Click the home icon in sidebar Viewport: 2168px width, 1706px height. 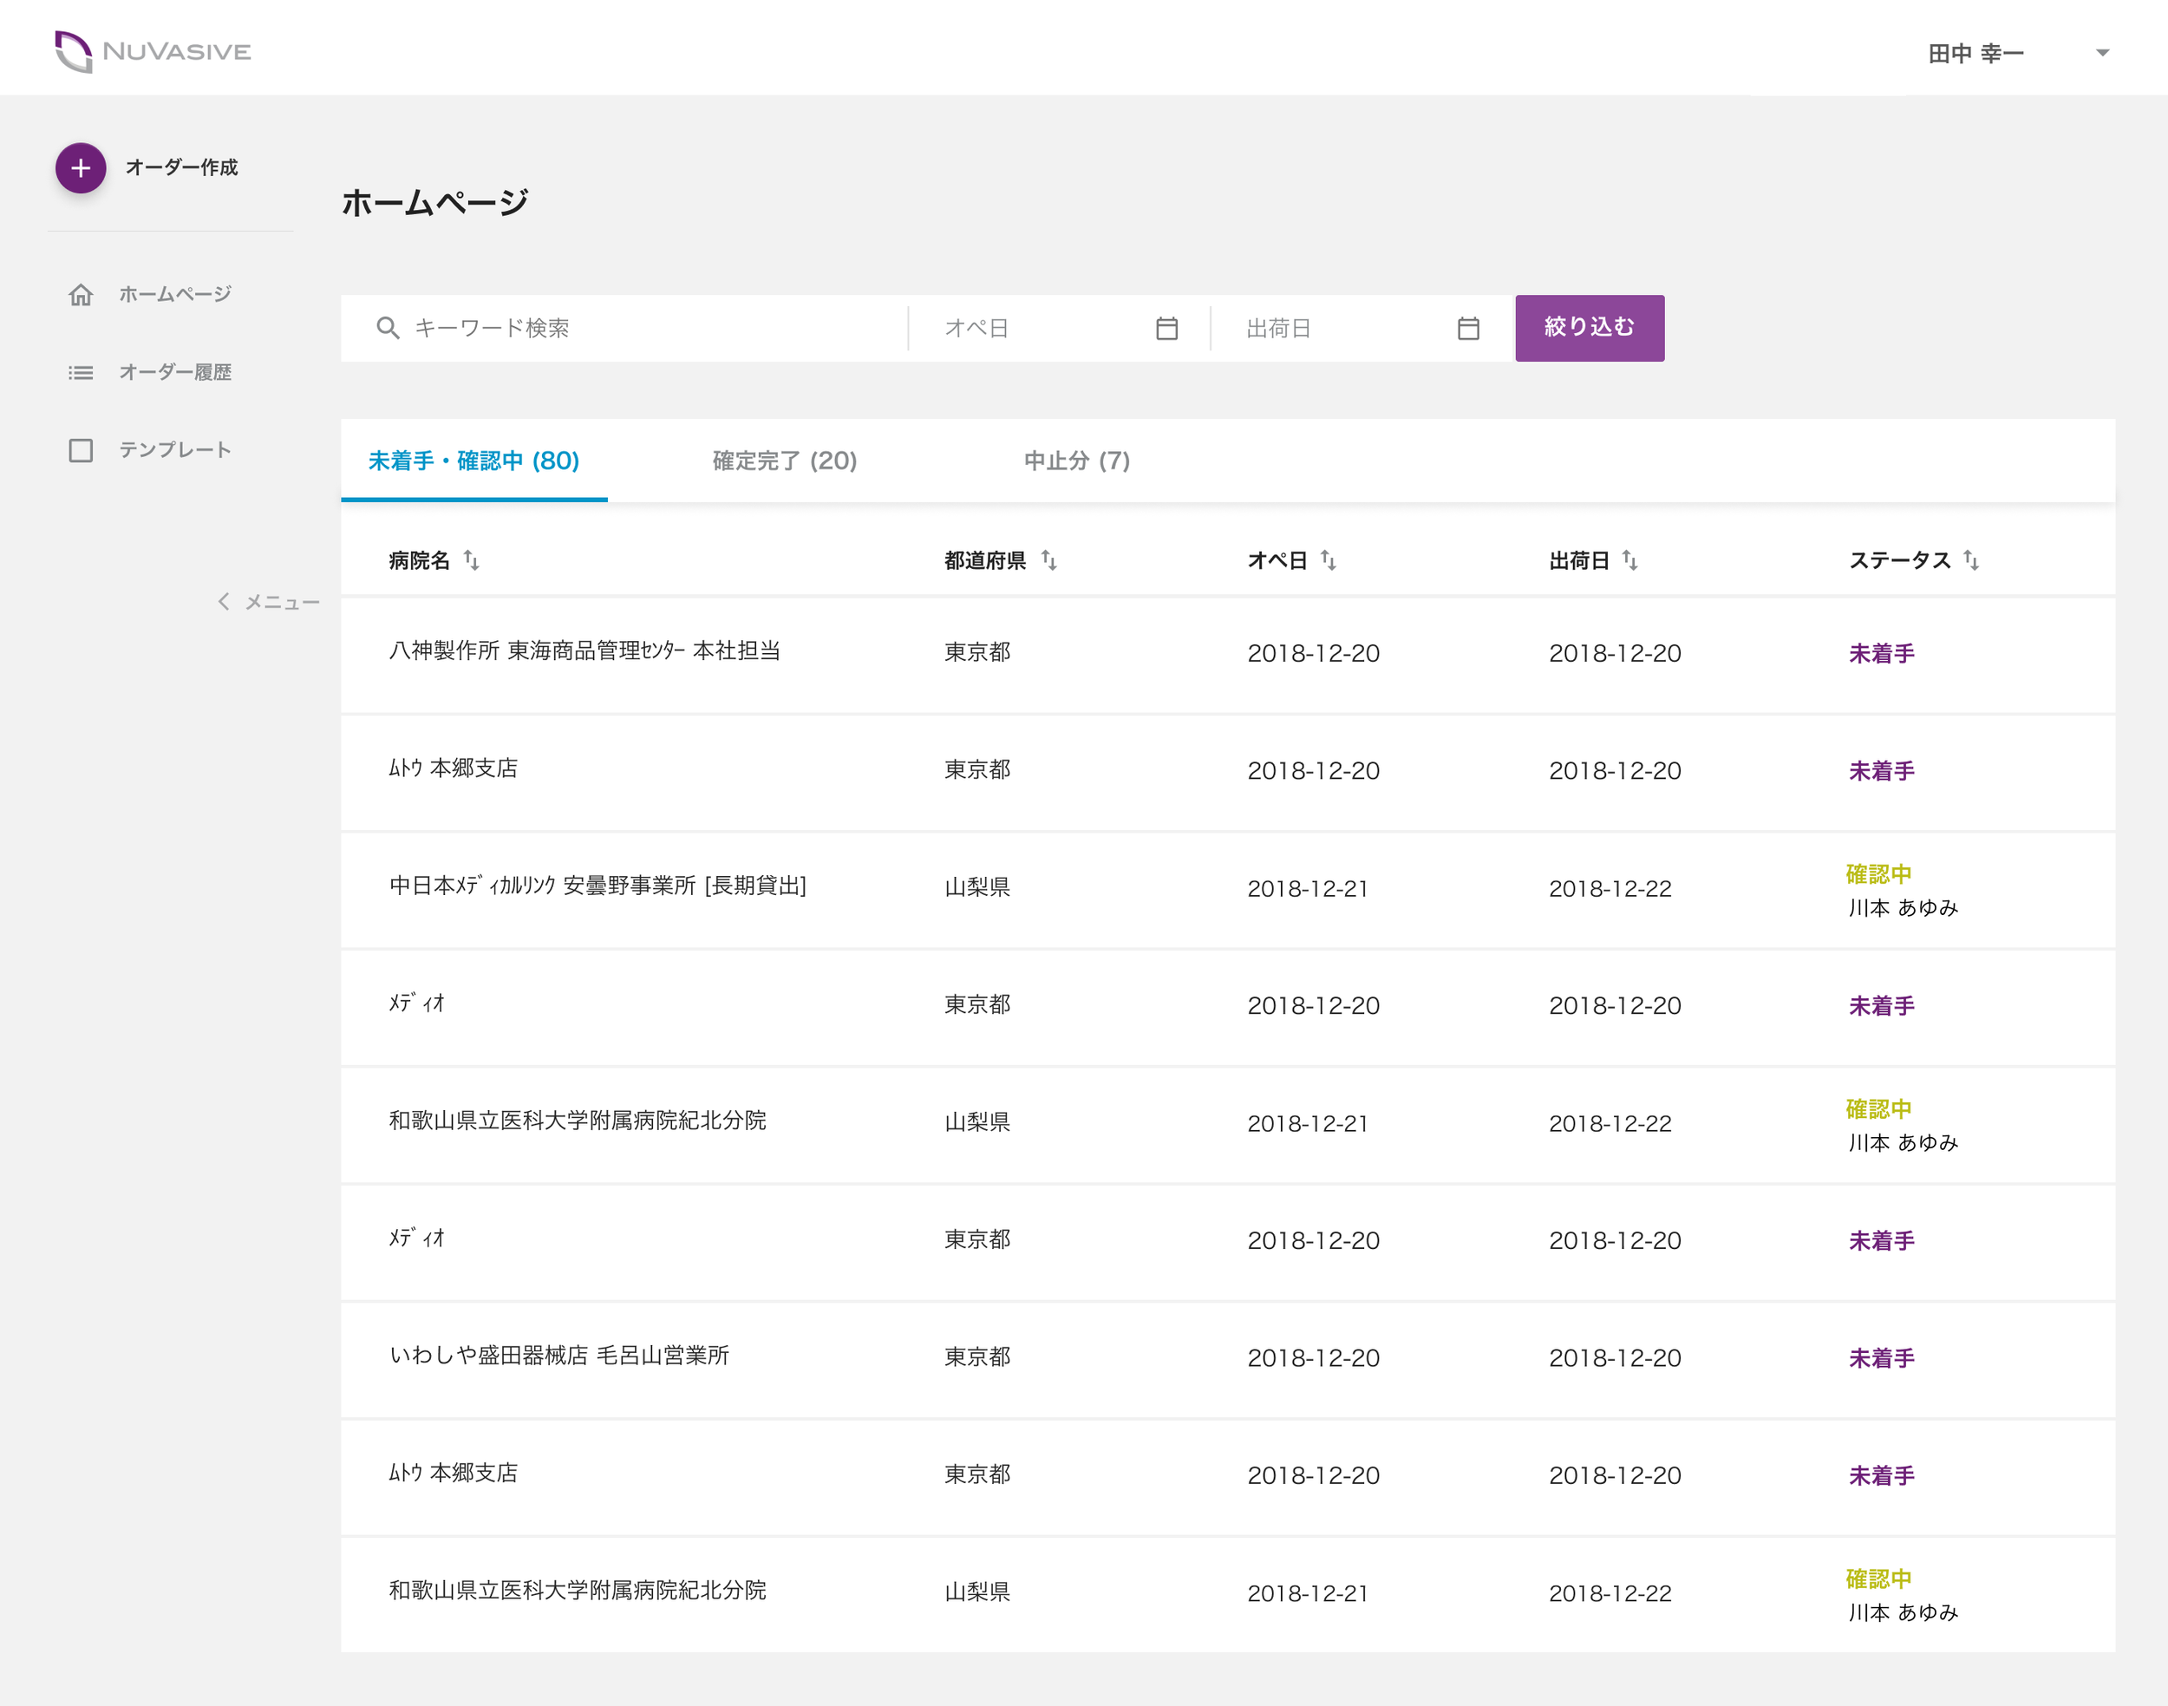point(81,295)
